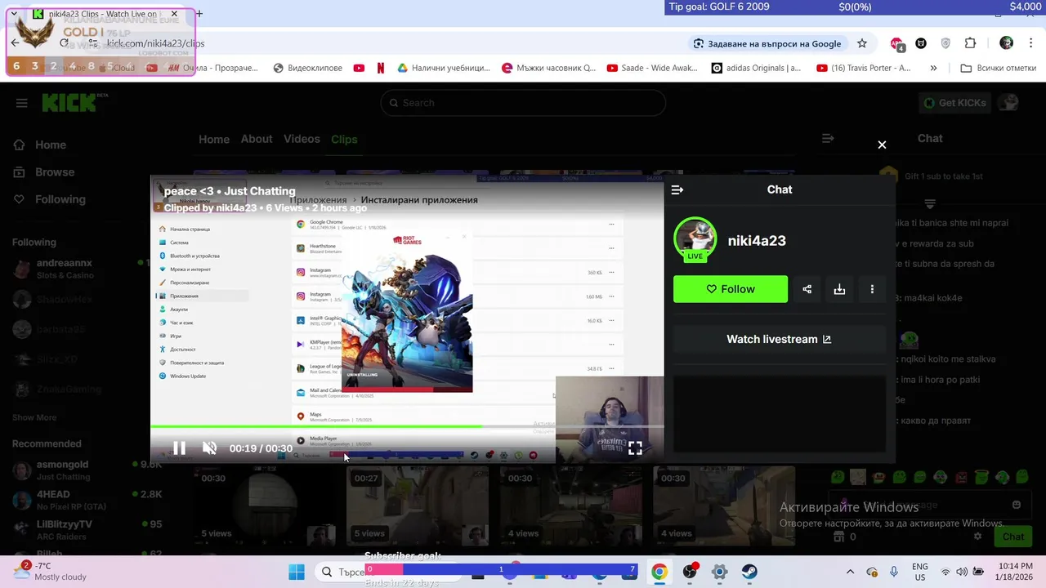
Task: Open Google Lens ask button
Action: [x=767, y=43]
